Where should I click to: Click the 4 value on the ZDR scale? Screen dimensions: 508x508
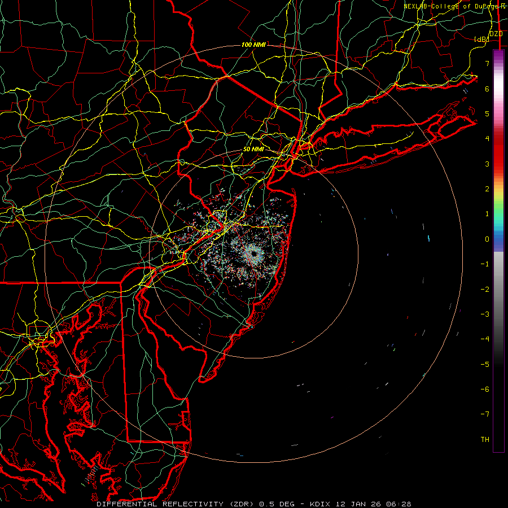487,139
